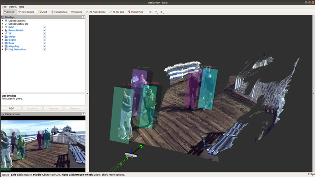This screenshot has width=315, height=177.
Task: Click the Reset button
Action: 5,175
